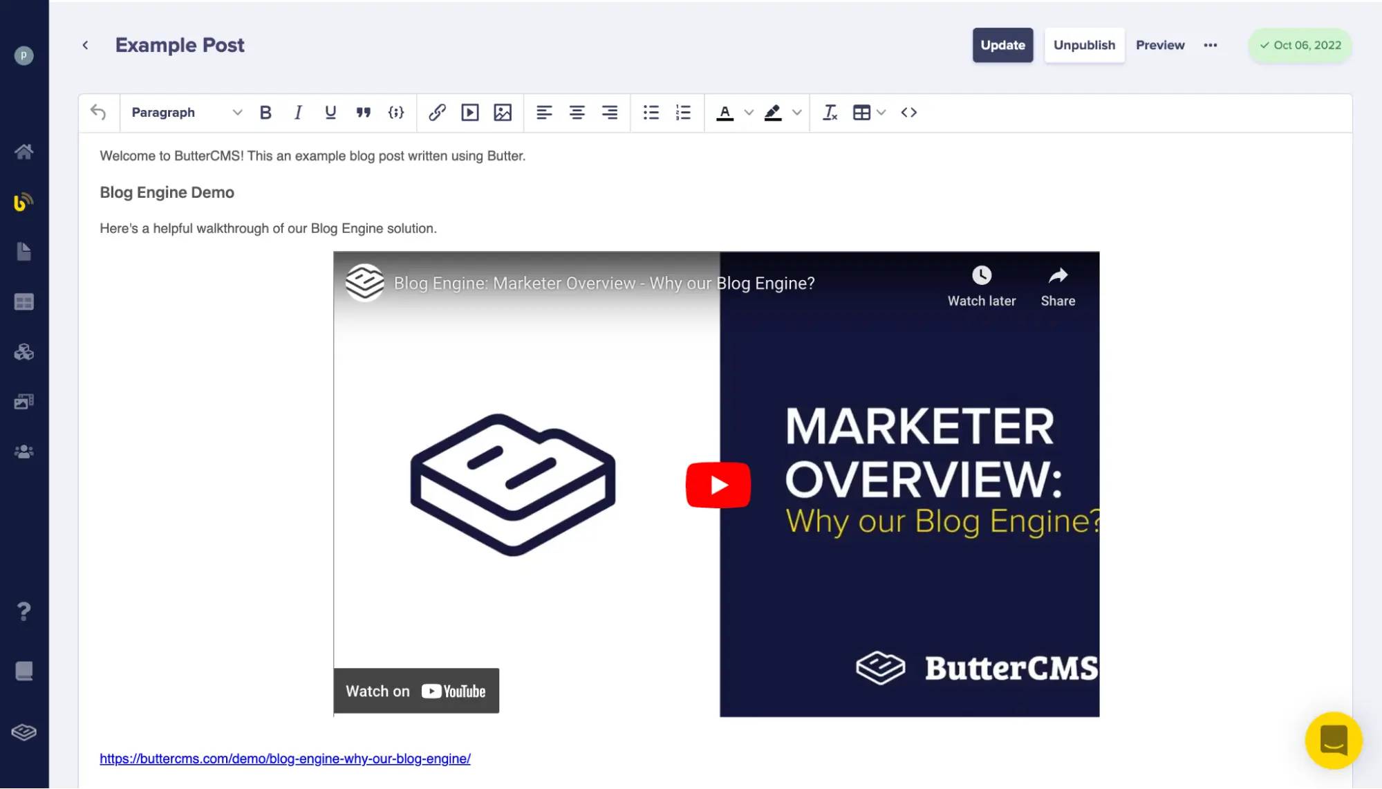Click Watch on YouTube button
This screenshot has height=789, width=1382.
pos(416,691)
